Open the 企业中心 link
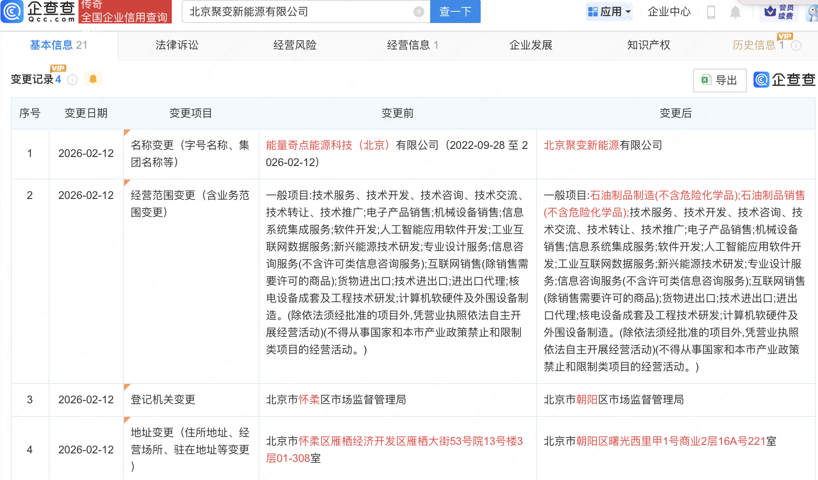This screenshot has height=480, width=818. [669, 12]
